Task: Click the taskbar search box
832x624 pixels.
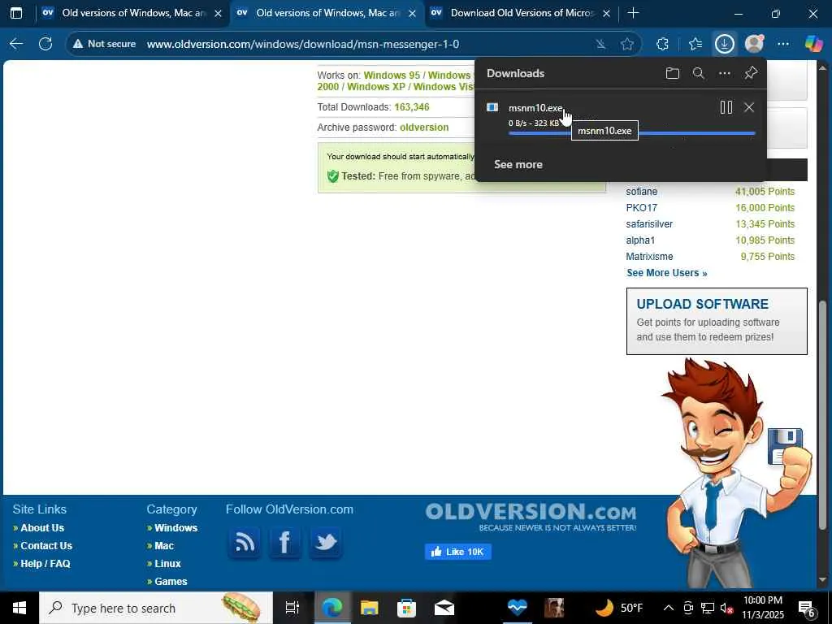Action: point(156,608)
